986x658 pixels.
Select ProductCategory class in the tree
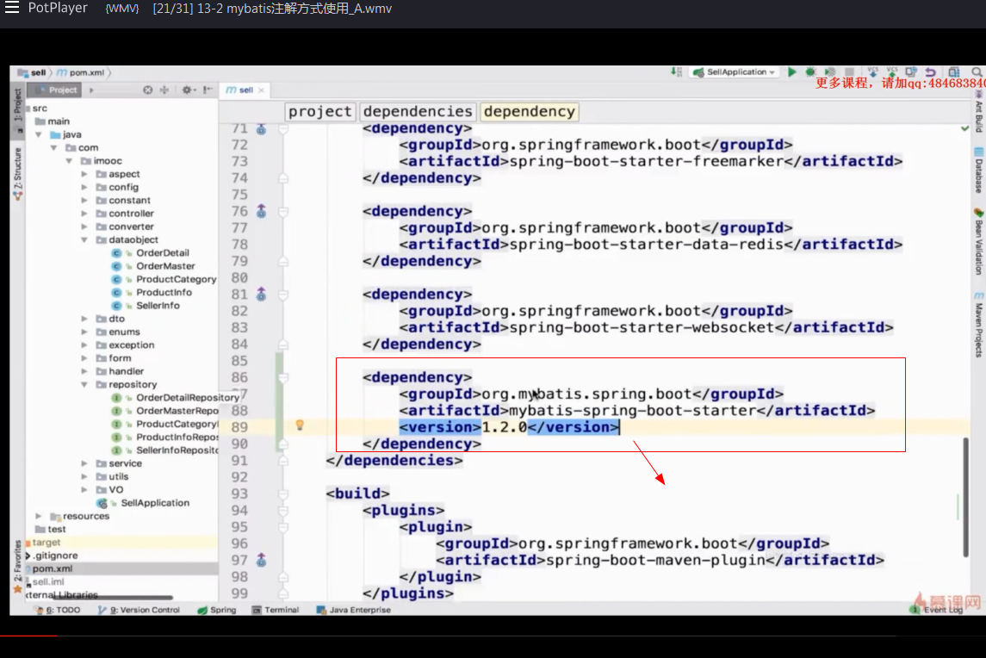pos(176,279)
